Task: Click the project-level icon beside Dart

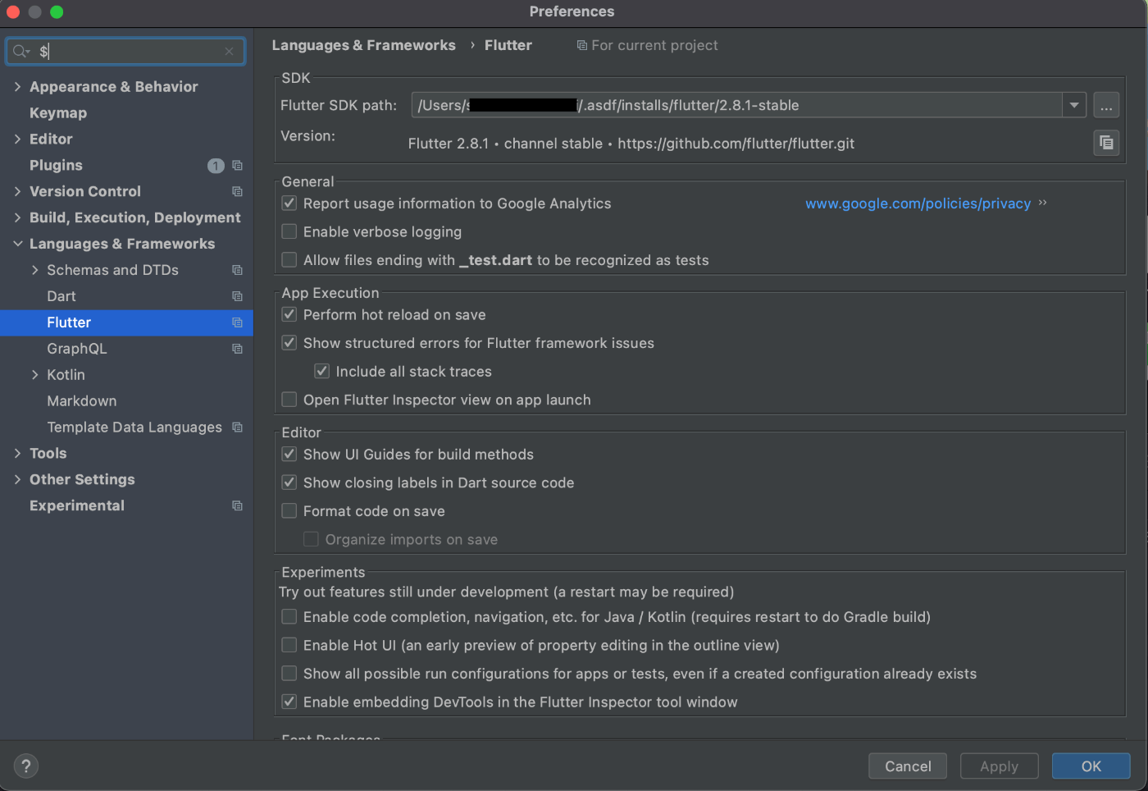Action: click(x=237, y=297)
